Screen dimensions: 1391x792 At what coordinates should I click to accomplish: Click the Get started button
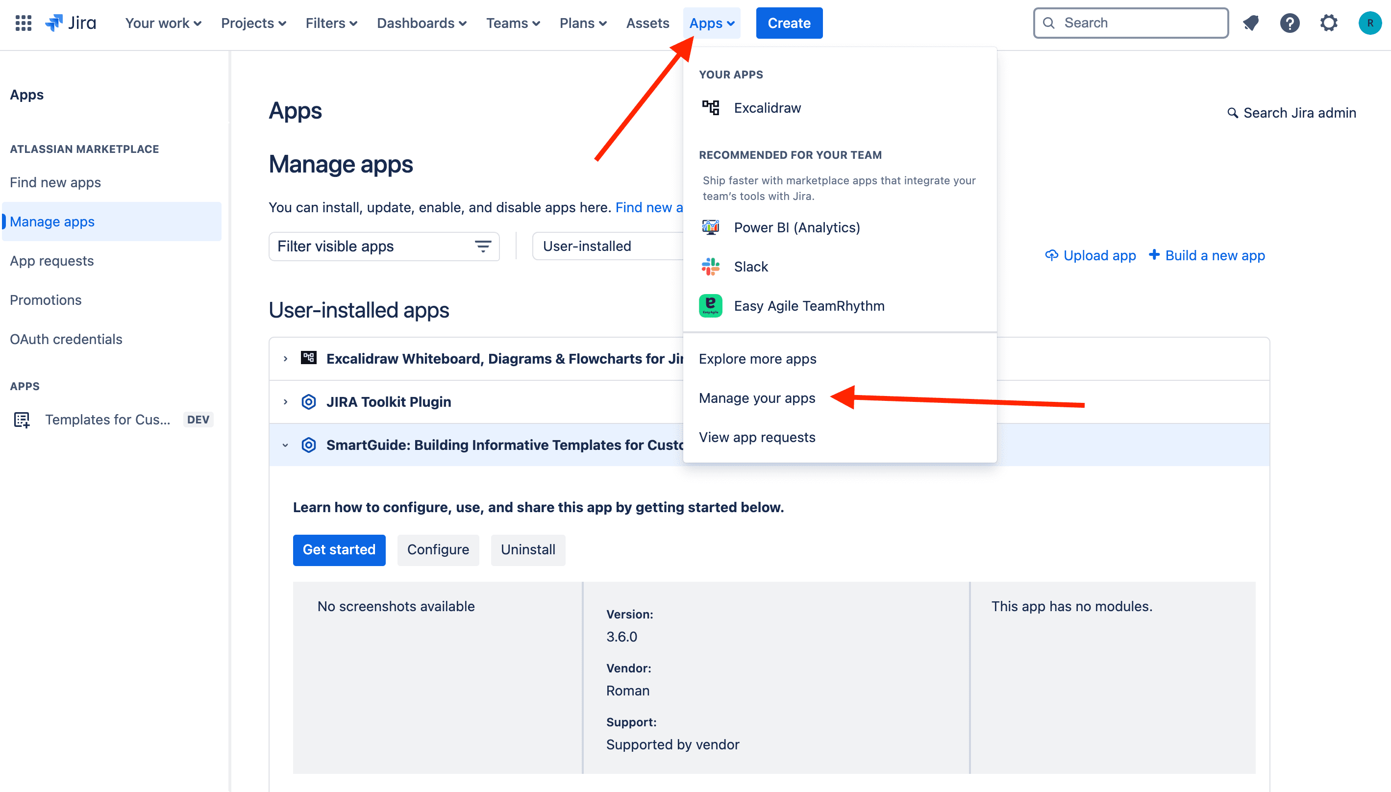339,550
